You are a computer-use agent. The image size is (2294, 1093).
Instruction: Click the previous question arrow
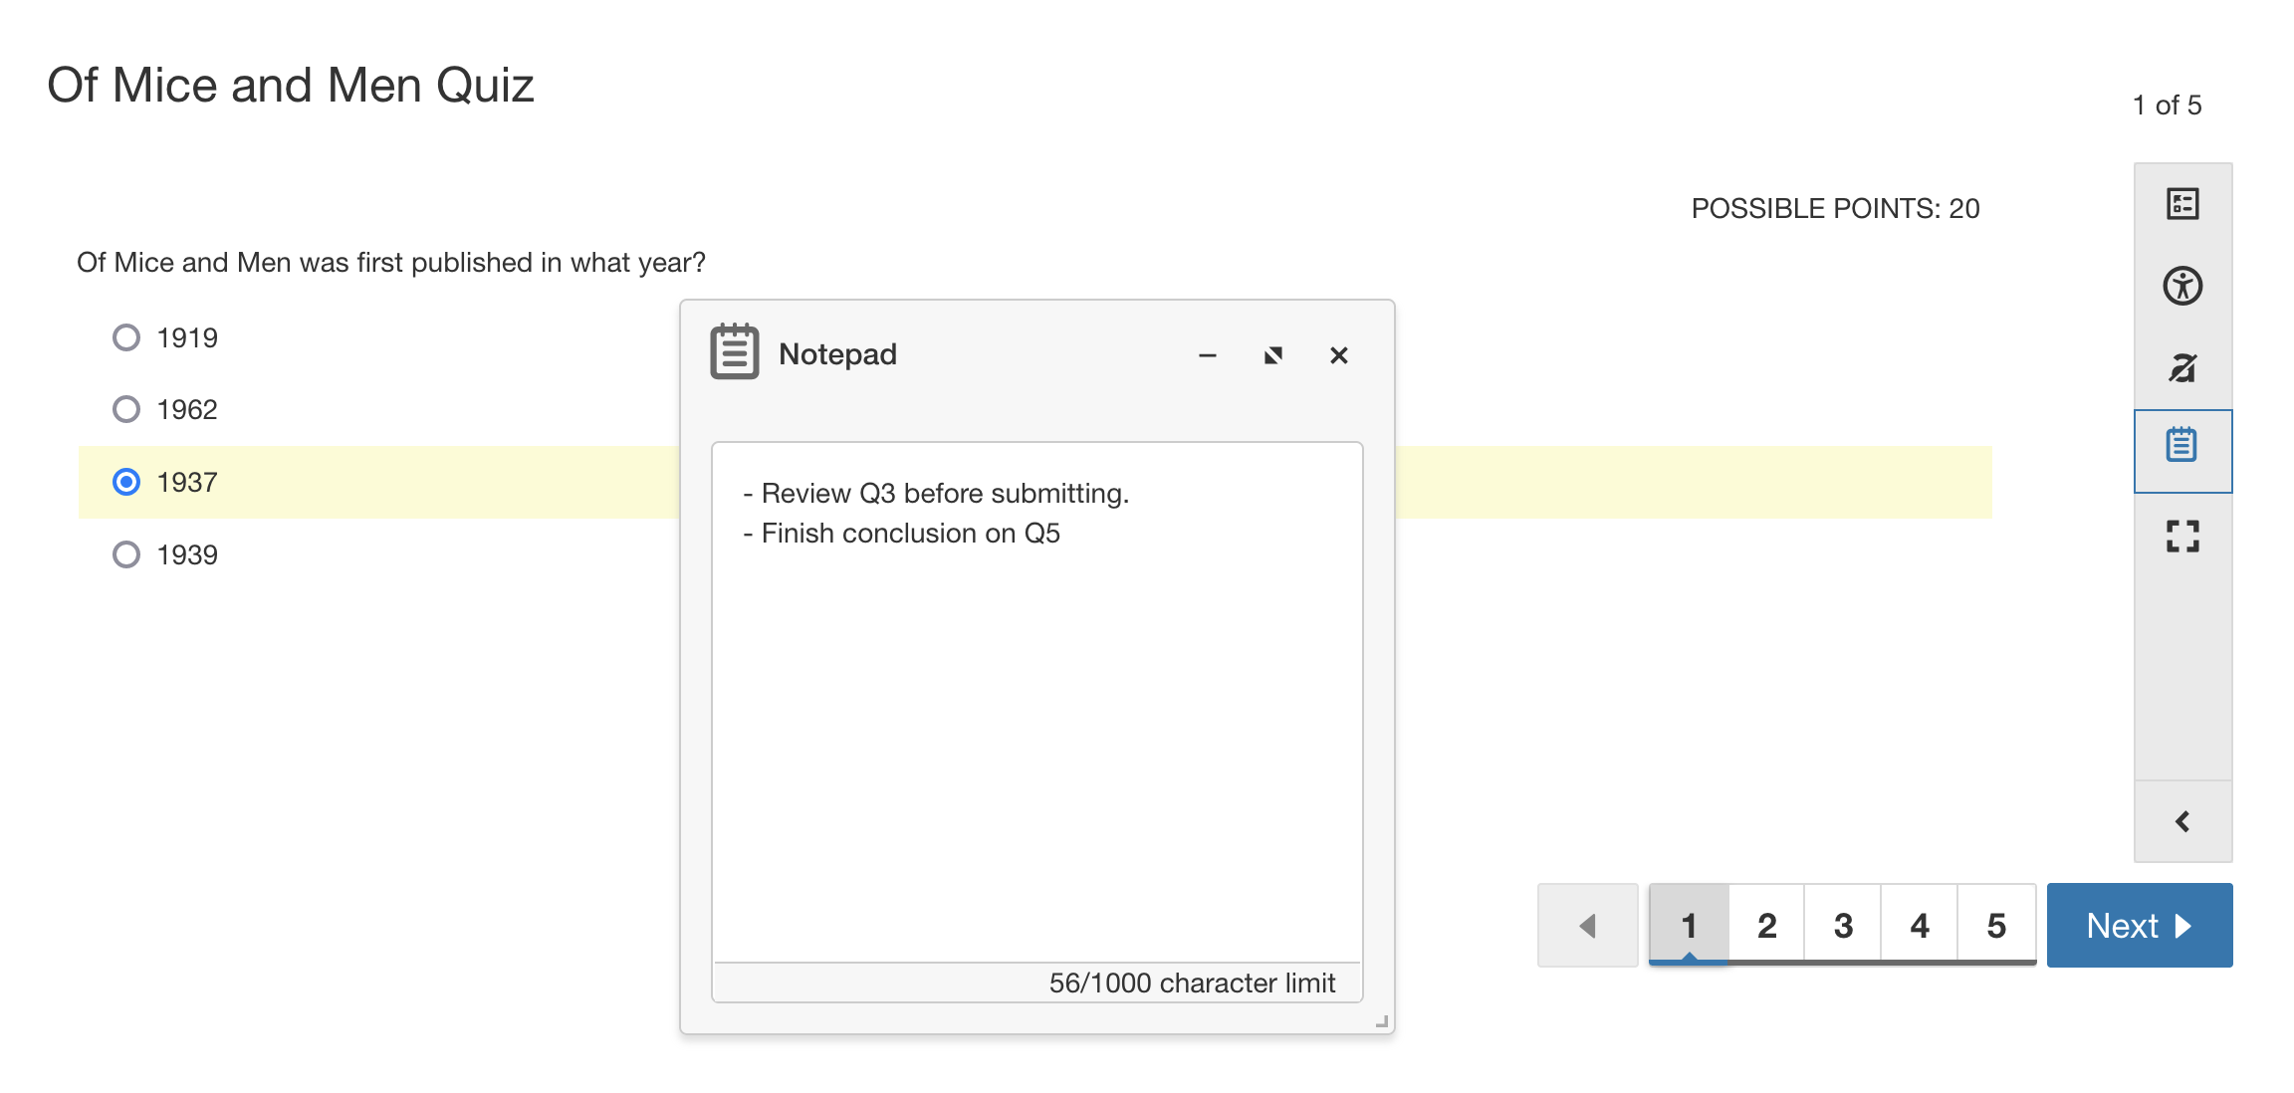point(1587,925)
